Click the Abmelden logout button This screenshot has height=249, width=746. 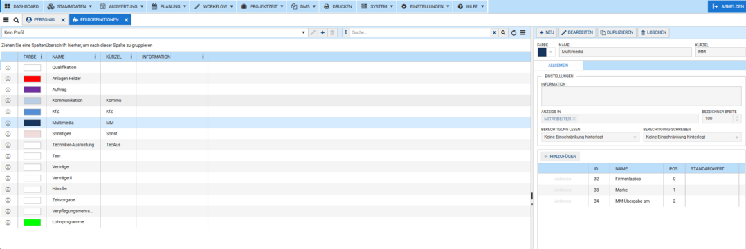(727, 7)
